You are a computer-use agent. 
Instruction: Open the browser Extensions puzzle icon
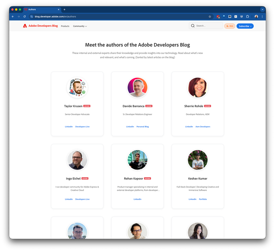(x=247, y=17)
